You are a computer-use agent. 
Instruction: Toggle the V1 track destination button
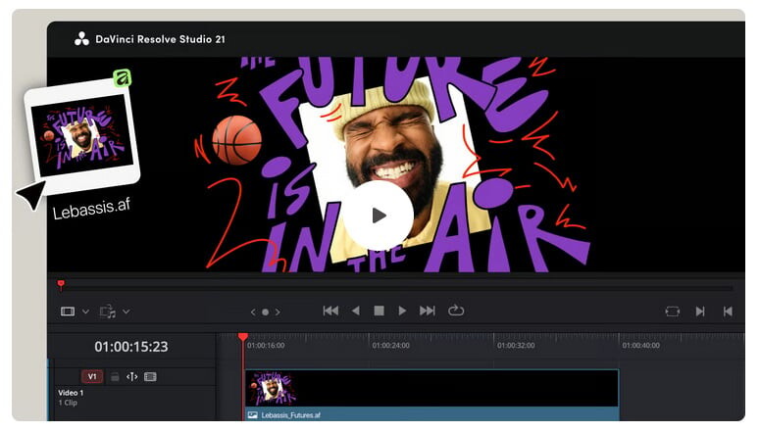[x=92, y=376]
